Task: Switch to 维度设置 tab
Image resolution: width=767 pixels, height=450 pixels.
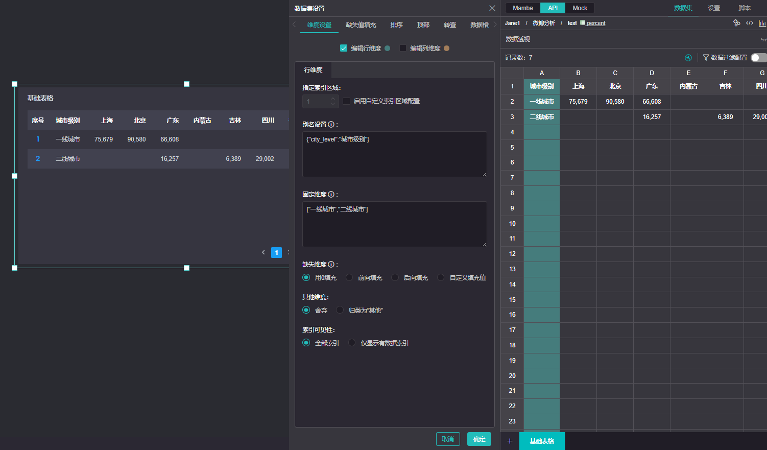Action: tap(319, 25)
